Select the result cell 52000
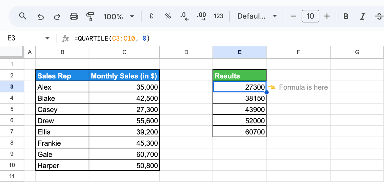This screenshot has height=182, width=384. pyautogui.click(x=240, y=120)
